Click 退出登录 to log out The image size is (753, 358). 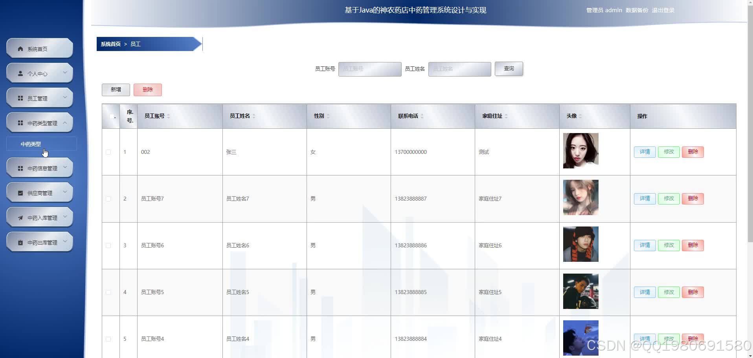point(663,10)
